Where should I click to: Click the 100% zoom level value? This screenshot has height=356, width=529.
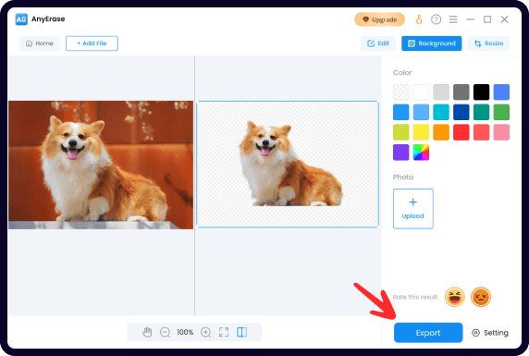[x=185, y=332]
